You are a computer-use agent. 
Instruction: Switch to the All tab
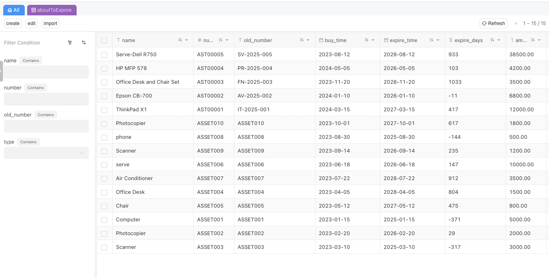point(14,10)
